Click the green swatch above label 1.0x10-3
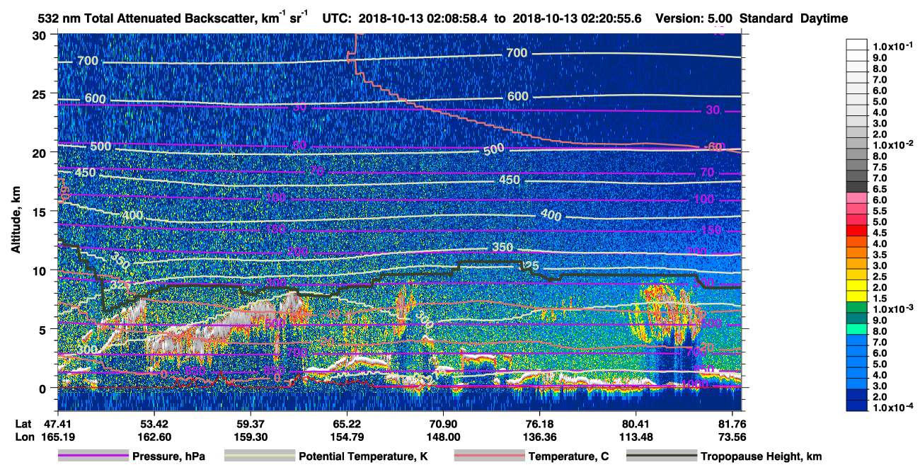 (857, 307)
